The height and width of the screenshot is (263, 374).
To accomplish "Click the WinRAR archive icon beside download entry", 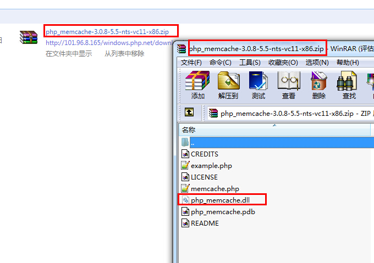I will (x=29, y=37).
